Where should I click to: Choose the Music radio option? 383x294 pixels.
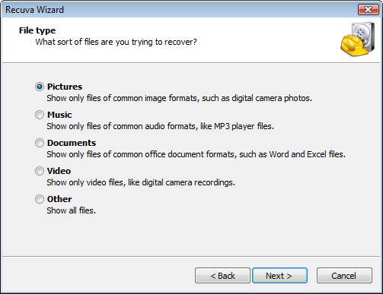pyautogui.click(x=40, y=115)
